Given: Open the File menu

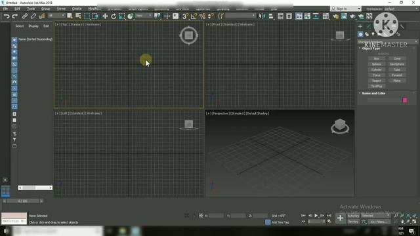Looking at the screenshot, I should click(x=5, y=9).
